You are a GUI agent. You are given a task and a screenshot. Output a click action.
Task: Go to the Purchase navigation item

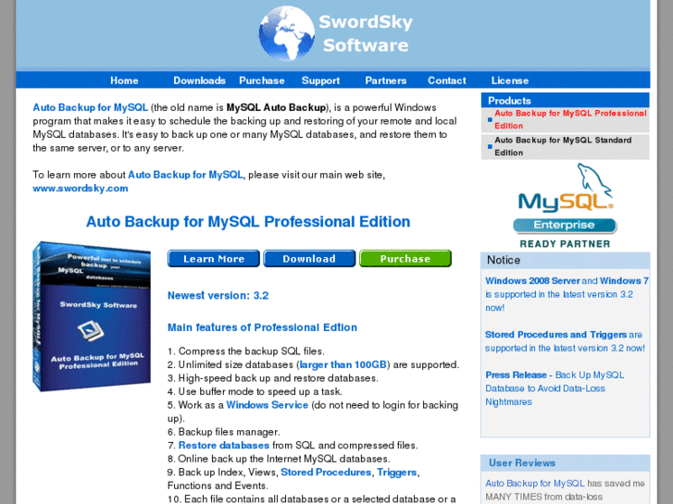(x=262, y=80)
